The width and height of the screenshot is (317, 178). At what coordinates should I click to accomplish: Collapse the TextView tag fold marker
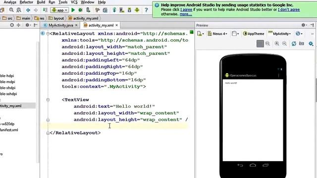[x=48, y=100]
